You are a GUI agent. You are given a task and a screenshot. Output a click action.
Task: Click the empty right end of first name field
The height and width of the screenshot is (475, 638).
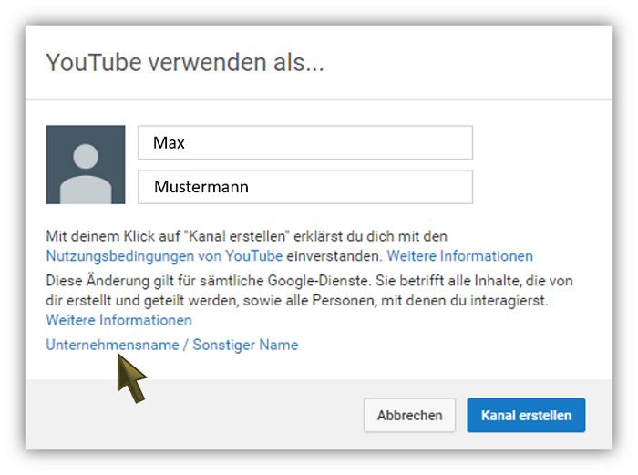tap(437, 142)
